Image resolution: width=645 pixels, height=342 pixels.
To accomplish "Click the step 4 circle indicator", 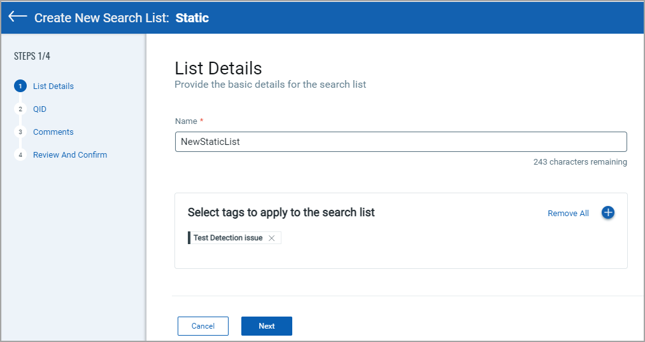I will (x=20, y=154).
